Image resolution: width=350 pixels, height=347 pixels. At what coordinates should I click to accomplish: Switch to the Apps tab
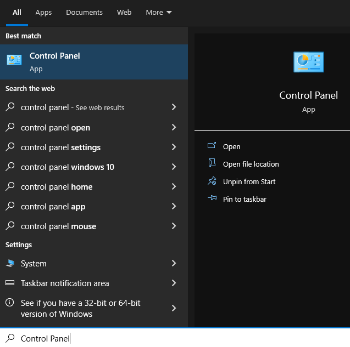[43, 13]
